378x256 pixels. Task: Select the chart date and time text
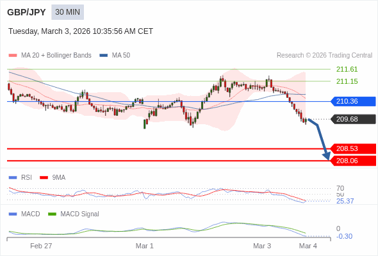click(81, 31)
